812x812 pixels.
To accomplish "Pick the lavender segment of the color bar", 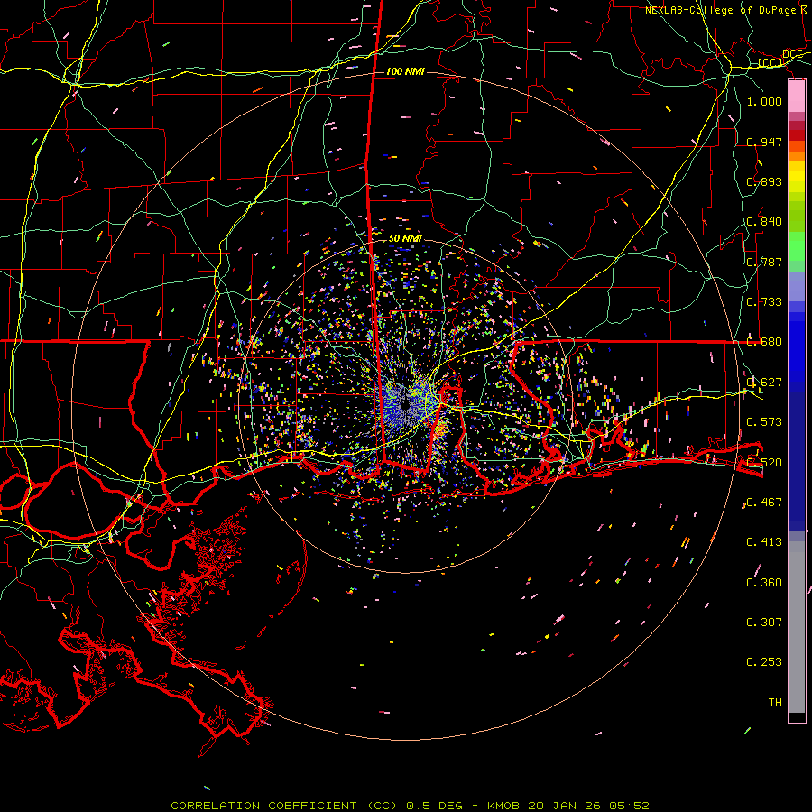I will pos(797,286).
